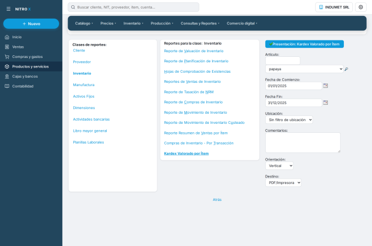
Task: Click the search icon in top bar
Action: tap(73, 7)
